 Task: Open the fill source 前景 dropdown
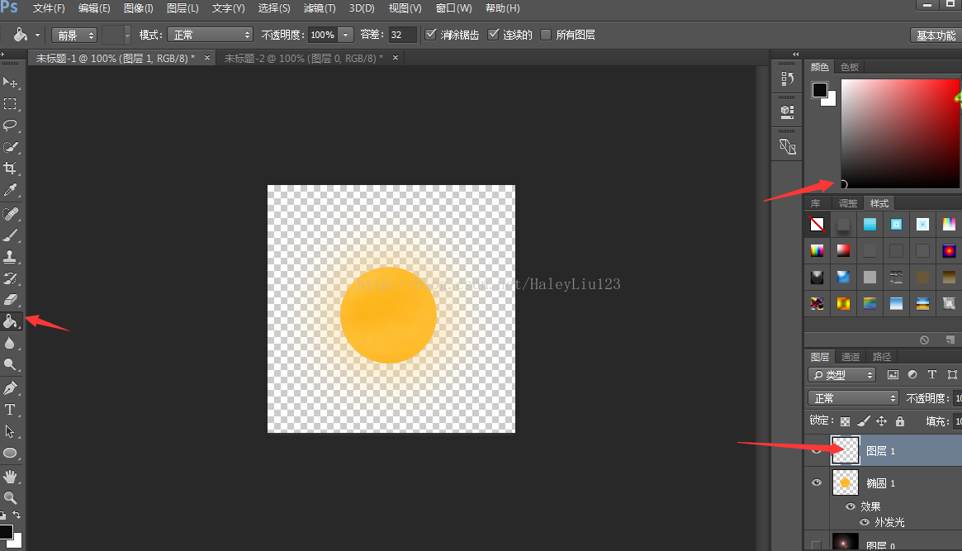[x=74, y=35]
